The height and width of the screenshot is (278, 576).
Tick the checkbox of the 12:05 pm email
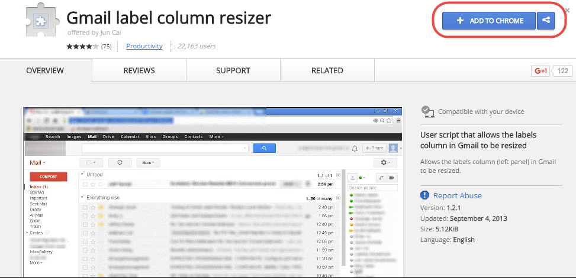tap(85, 242)
